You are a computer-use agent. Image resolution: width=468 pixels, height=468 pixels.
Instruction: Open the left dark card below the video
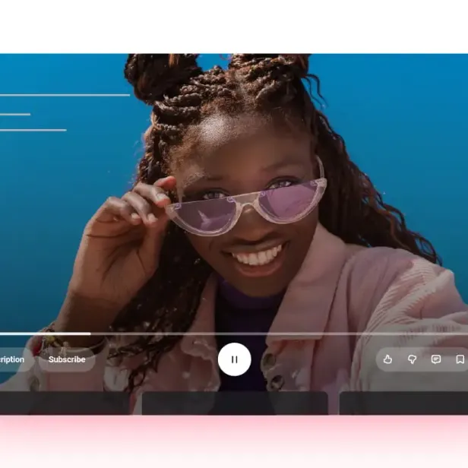[x=61, y=403]
